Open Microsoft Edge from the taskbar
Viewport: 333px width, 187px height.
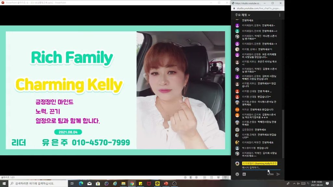[x=81, y=183]
